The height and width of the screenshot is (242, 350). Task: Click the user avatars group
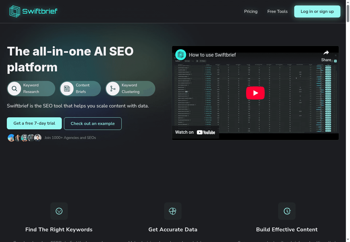point(25,138)
